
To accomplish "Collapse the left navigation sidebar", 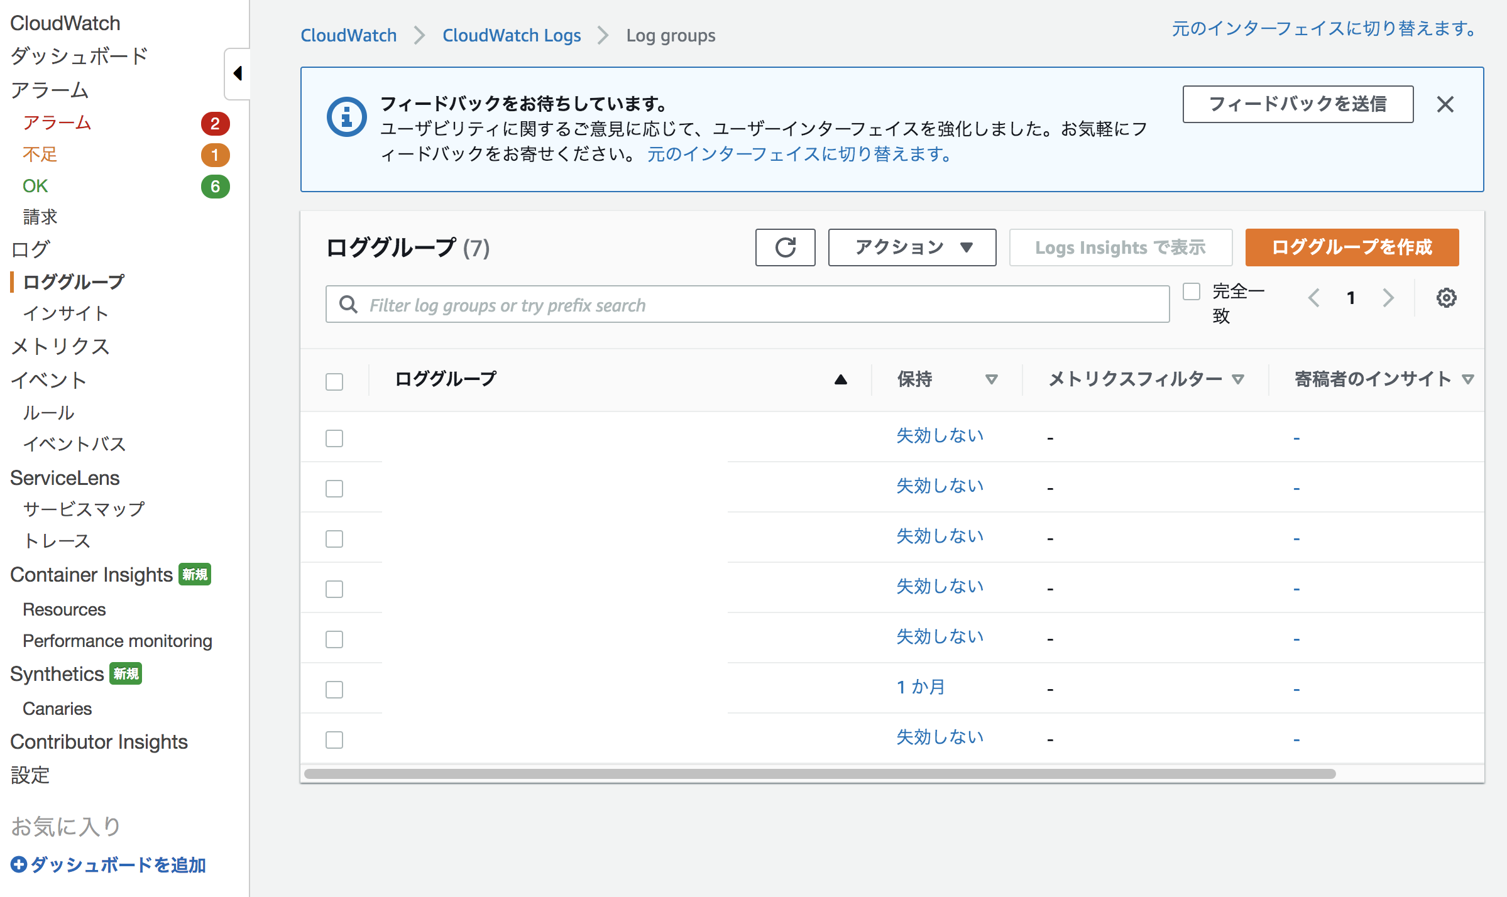I will 238,73.
